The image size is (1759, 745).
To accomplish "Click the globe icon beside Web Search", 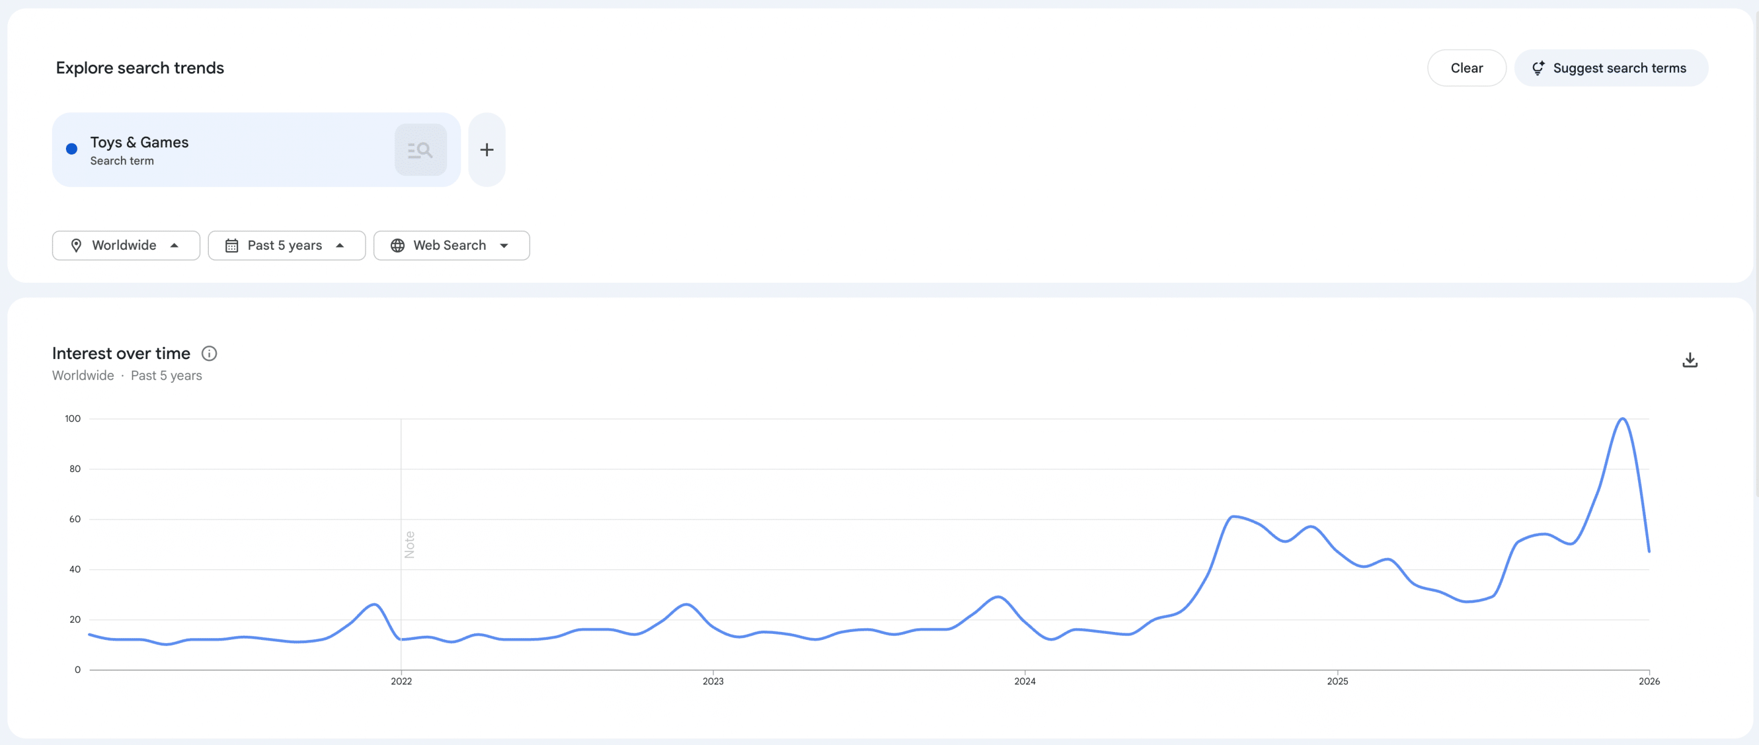I will pyautogui.click(x=398, y=245).
